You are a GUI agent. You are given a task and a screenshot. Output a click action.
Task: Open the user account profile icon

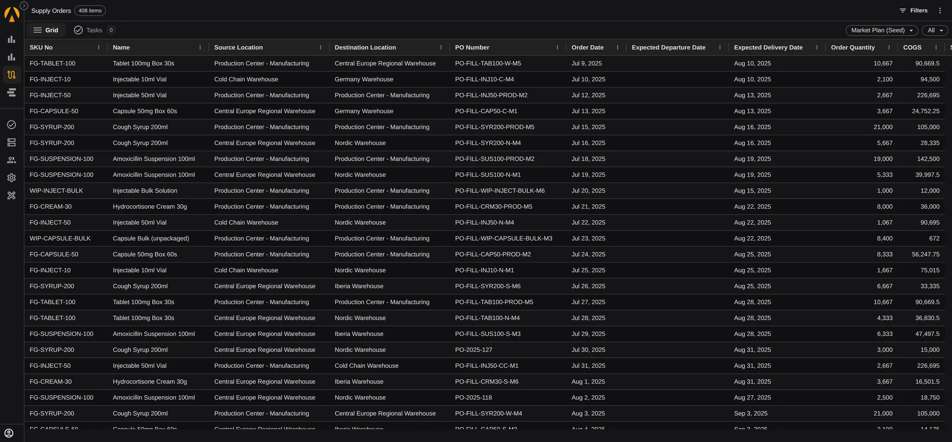tap(9, 433)
